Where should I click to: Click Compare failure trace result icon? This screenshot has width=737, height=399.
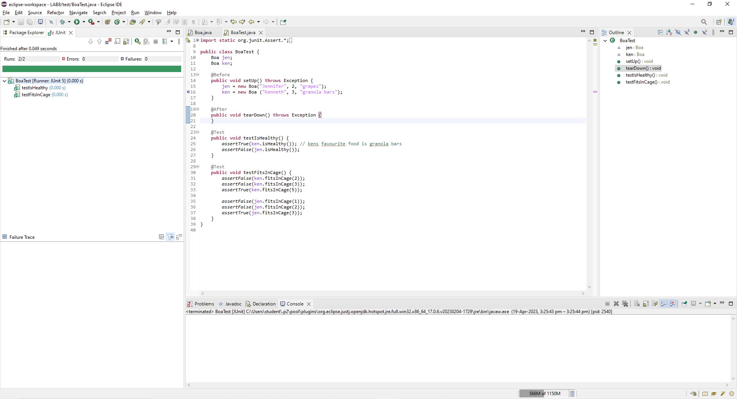pyautogui.click(x=179, y=237)
